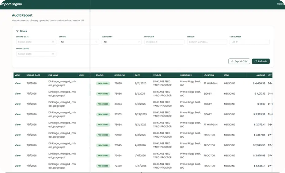Click the Refresh button
This screenshot has width=285, height=173.
pos(261,61)
